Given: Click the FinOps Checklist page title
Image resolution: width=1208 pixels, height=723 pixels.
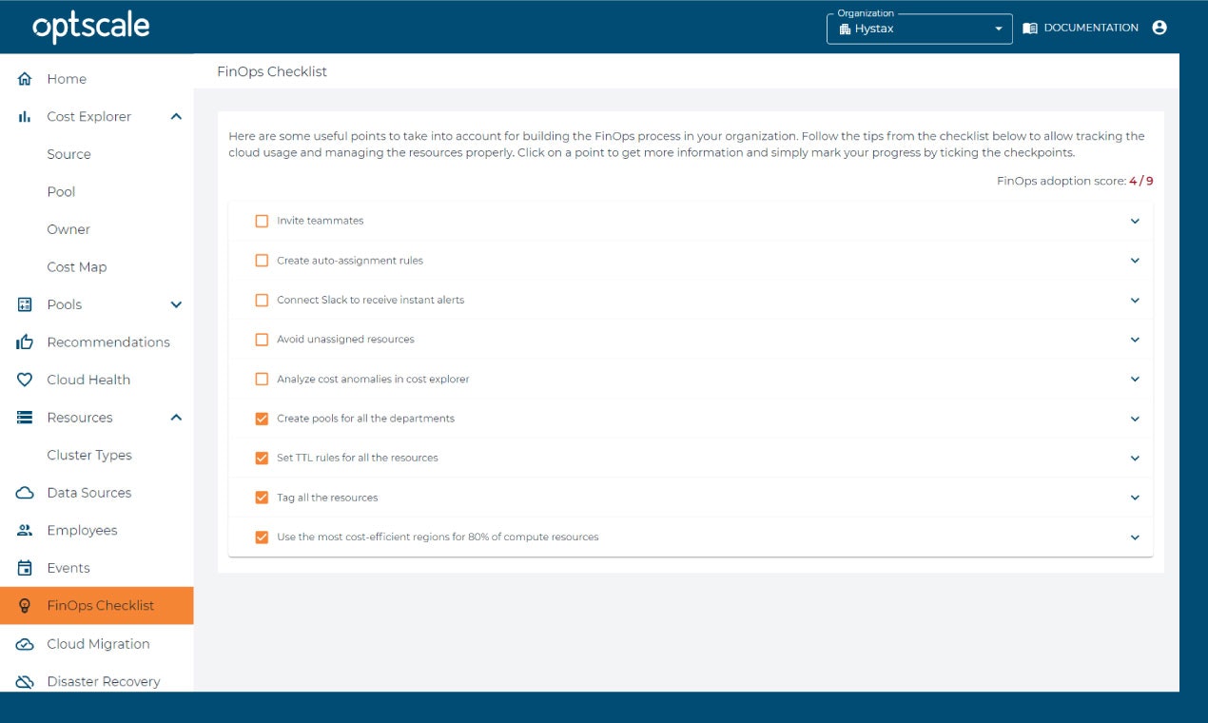Looking at the screenshot, I should [272, 71].
